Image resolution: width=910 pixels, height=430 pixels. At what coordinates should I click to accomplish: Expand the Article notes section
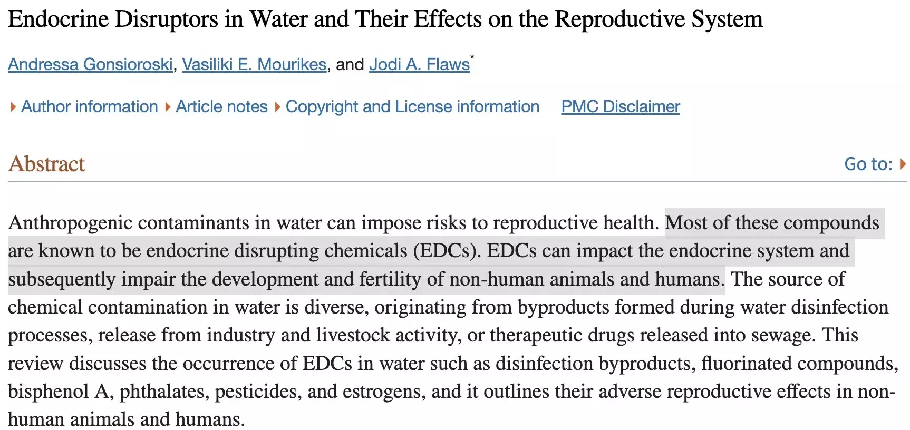[221, 106]
